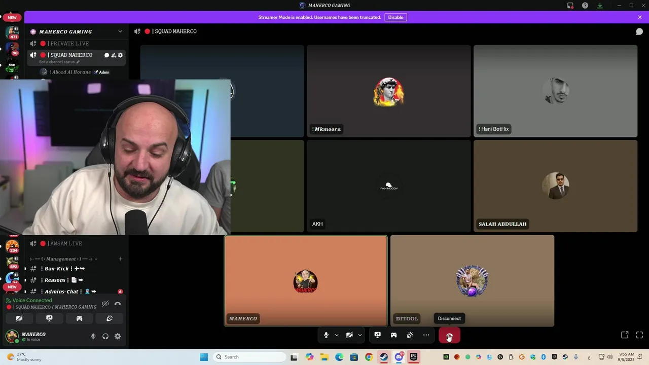The width and height of the screenshot is (649, 365).
Task: Select Hani BotHix participant tile
Action: (555, 91)
